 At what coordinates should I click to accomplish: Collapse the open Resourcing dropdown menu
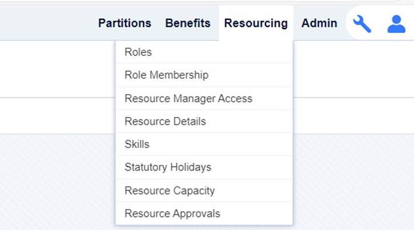pyautogui.click(x=256, y=23)
